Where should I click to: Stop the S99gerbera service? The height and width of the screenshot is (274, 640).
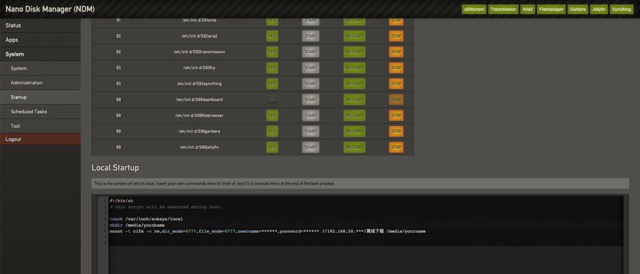pyautogui.click(x=396, y=132)
